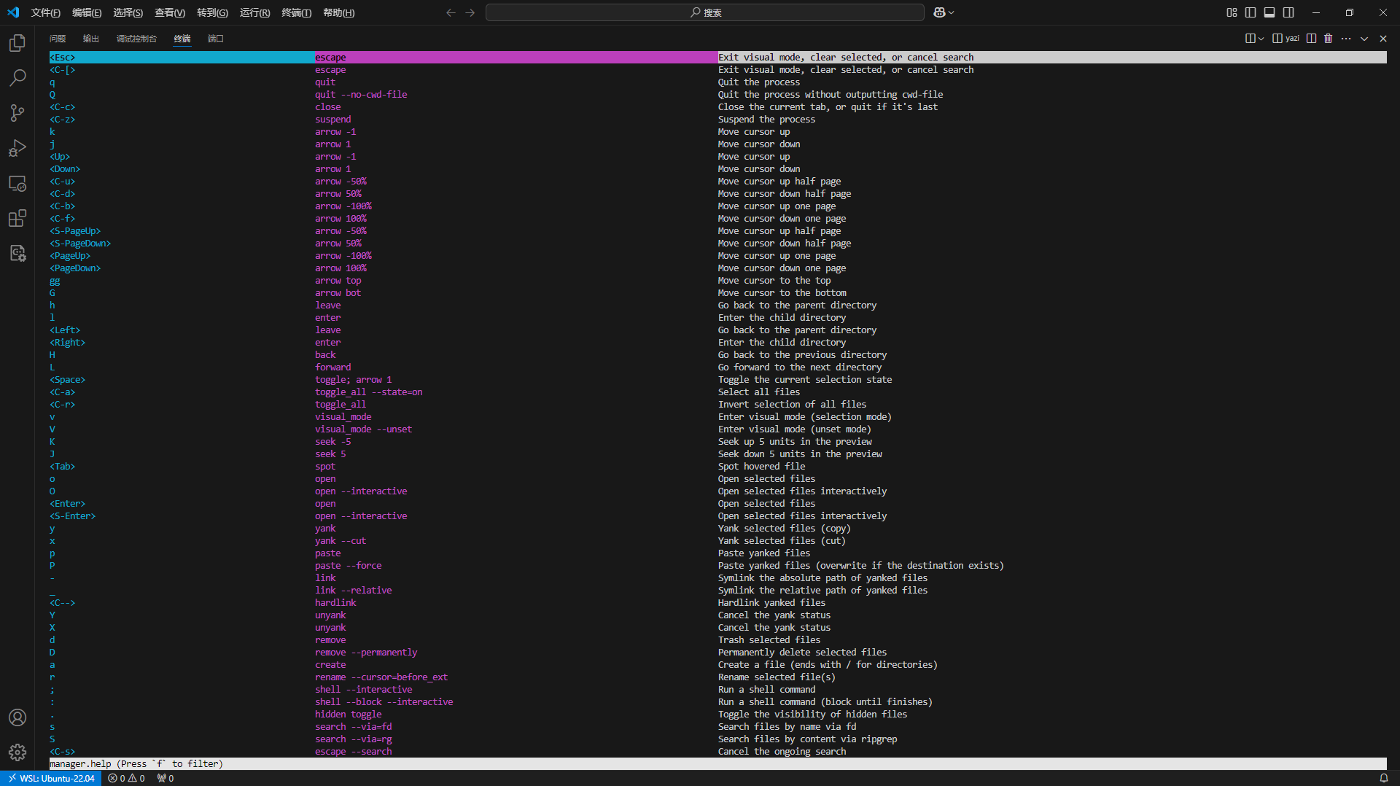
Task: Switch to the 输出 panel tab
Action: click(x=91, y=39)
